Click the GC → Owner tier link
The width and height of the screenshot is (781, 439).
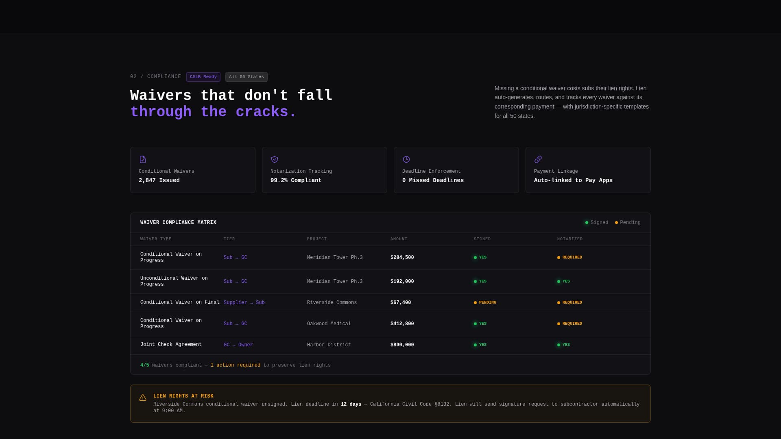pyautogui.click(x=238, y=345)
